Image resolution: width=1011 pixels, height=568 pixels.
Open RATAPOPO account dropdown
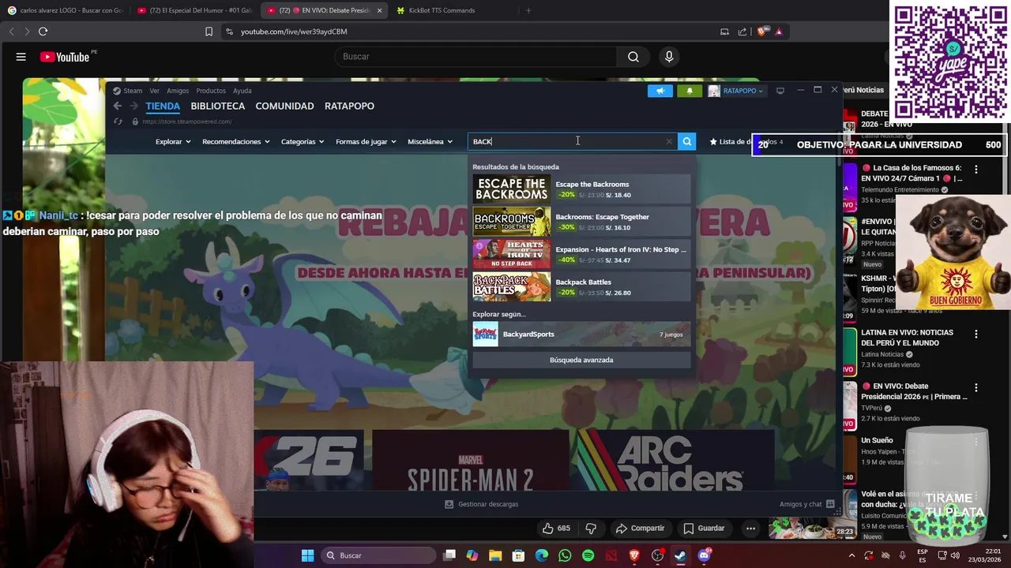pyautogui.click(x=735, y=91)
